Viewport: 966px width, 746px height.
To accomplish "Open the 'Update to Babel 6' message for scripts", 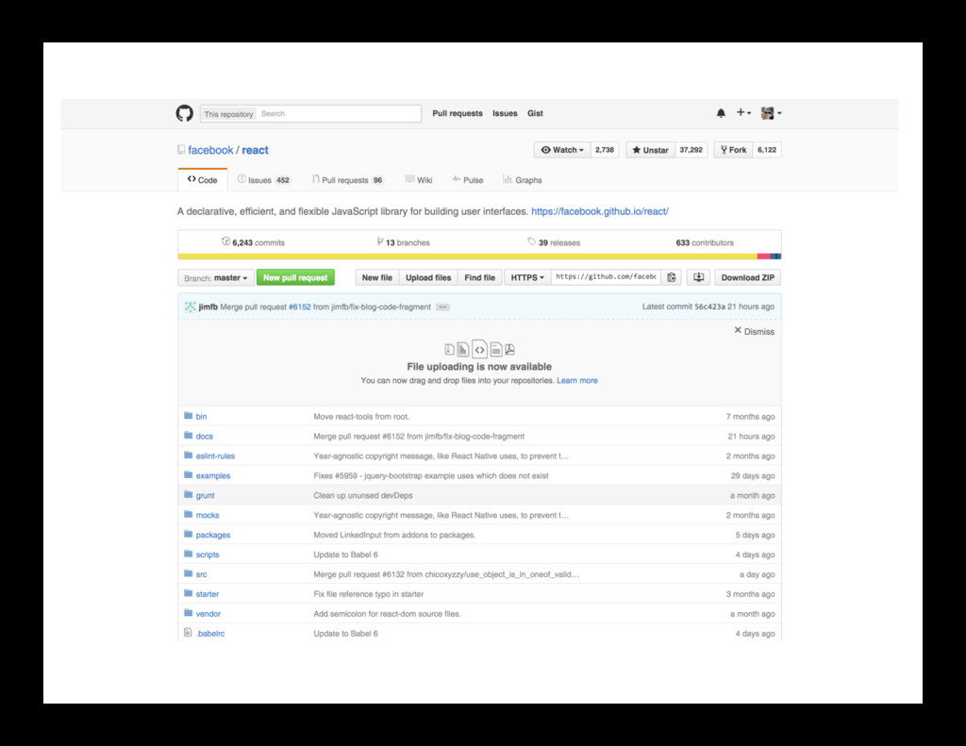I will [345, 555].
